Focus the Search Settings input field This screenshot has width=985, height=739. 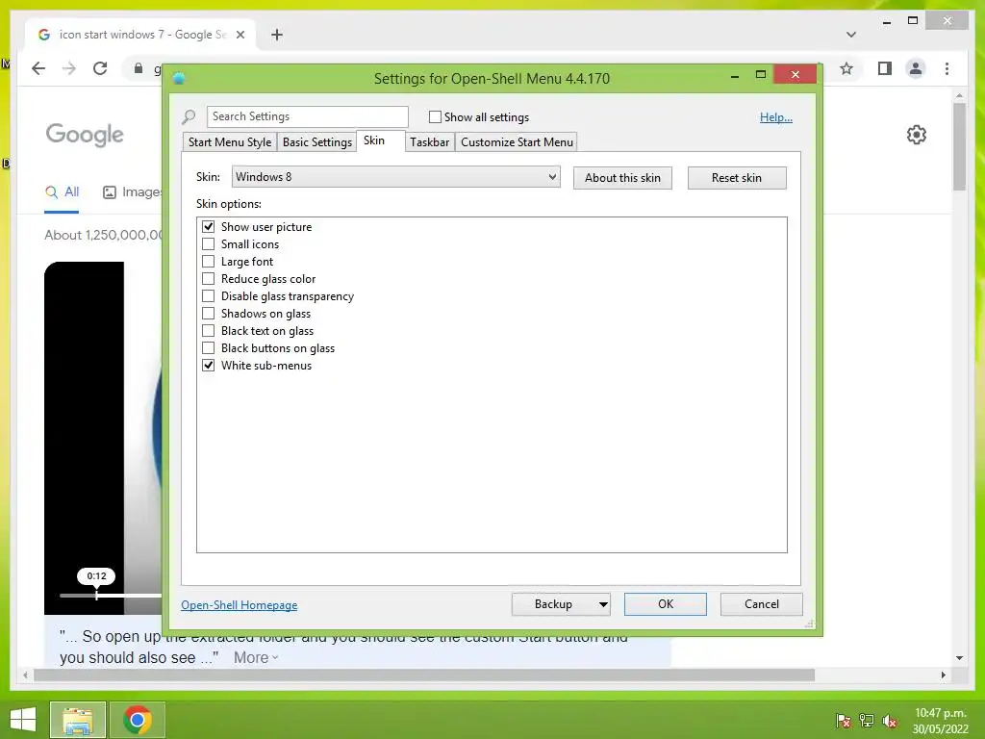click(x=307, y=116)
